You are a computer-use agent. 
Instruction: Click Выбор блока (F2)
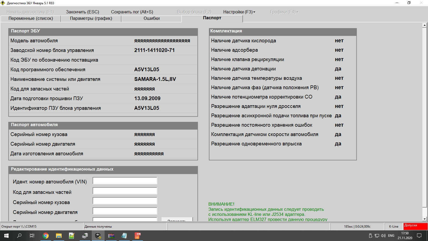194,12
